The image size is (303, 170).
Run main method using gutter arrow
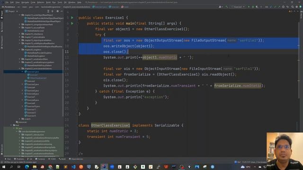click(72, 23)
